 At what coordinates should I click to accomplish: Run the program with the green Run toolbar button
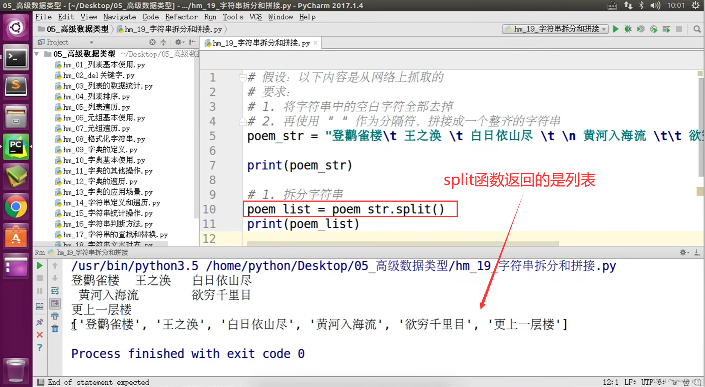click(x=616, y=29)
